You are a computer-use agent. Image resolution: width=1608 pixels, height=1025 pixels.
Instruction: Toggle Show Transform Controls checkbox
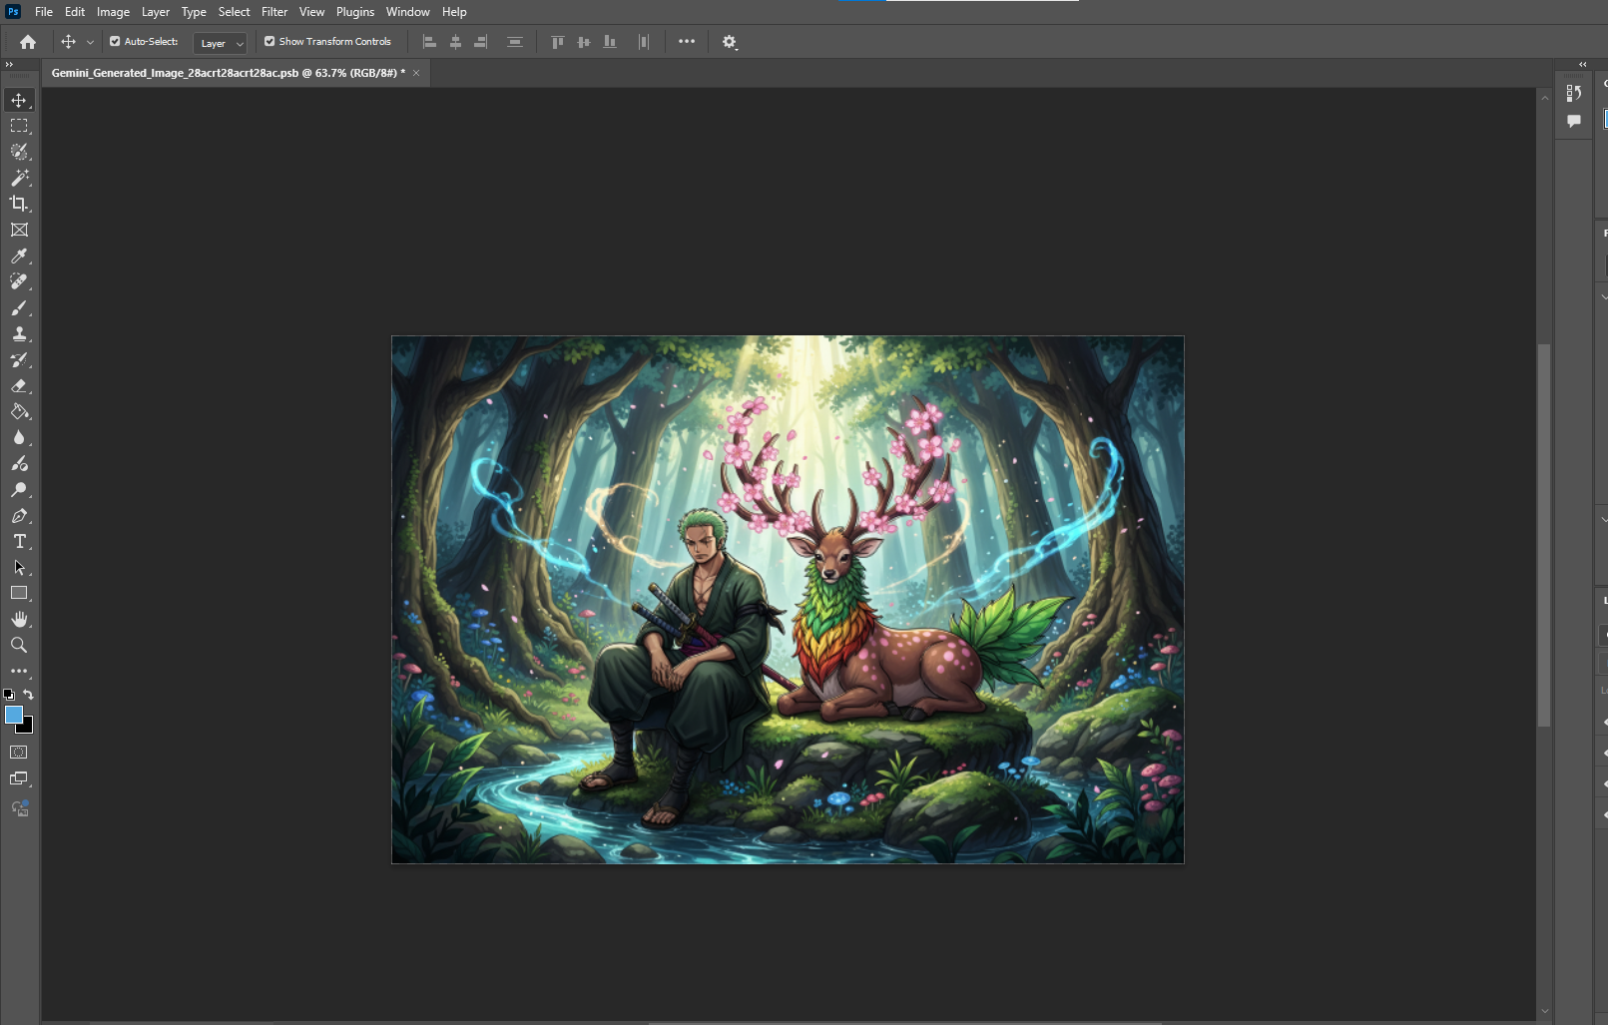pyautogui.click(x=269, y=42)
